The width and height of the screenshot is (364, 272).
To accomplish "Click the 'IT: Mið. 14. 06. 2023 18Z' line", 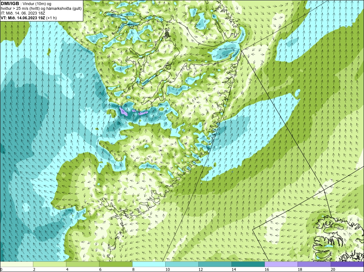I will pos(23,13).
